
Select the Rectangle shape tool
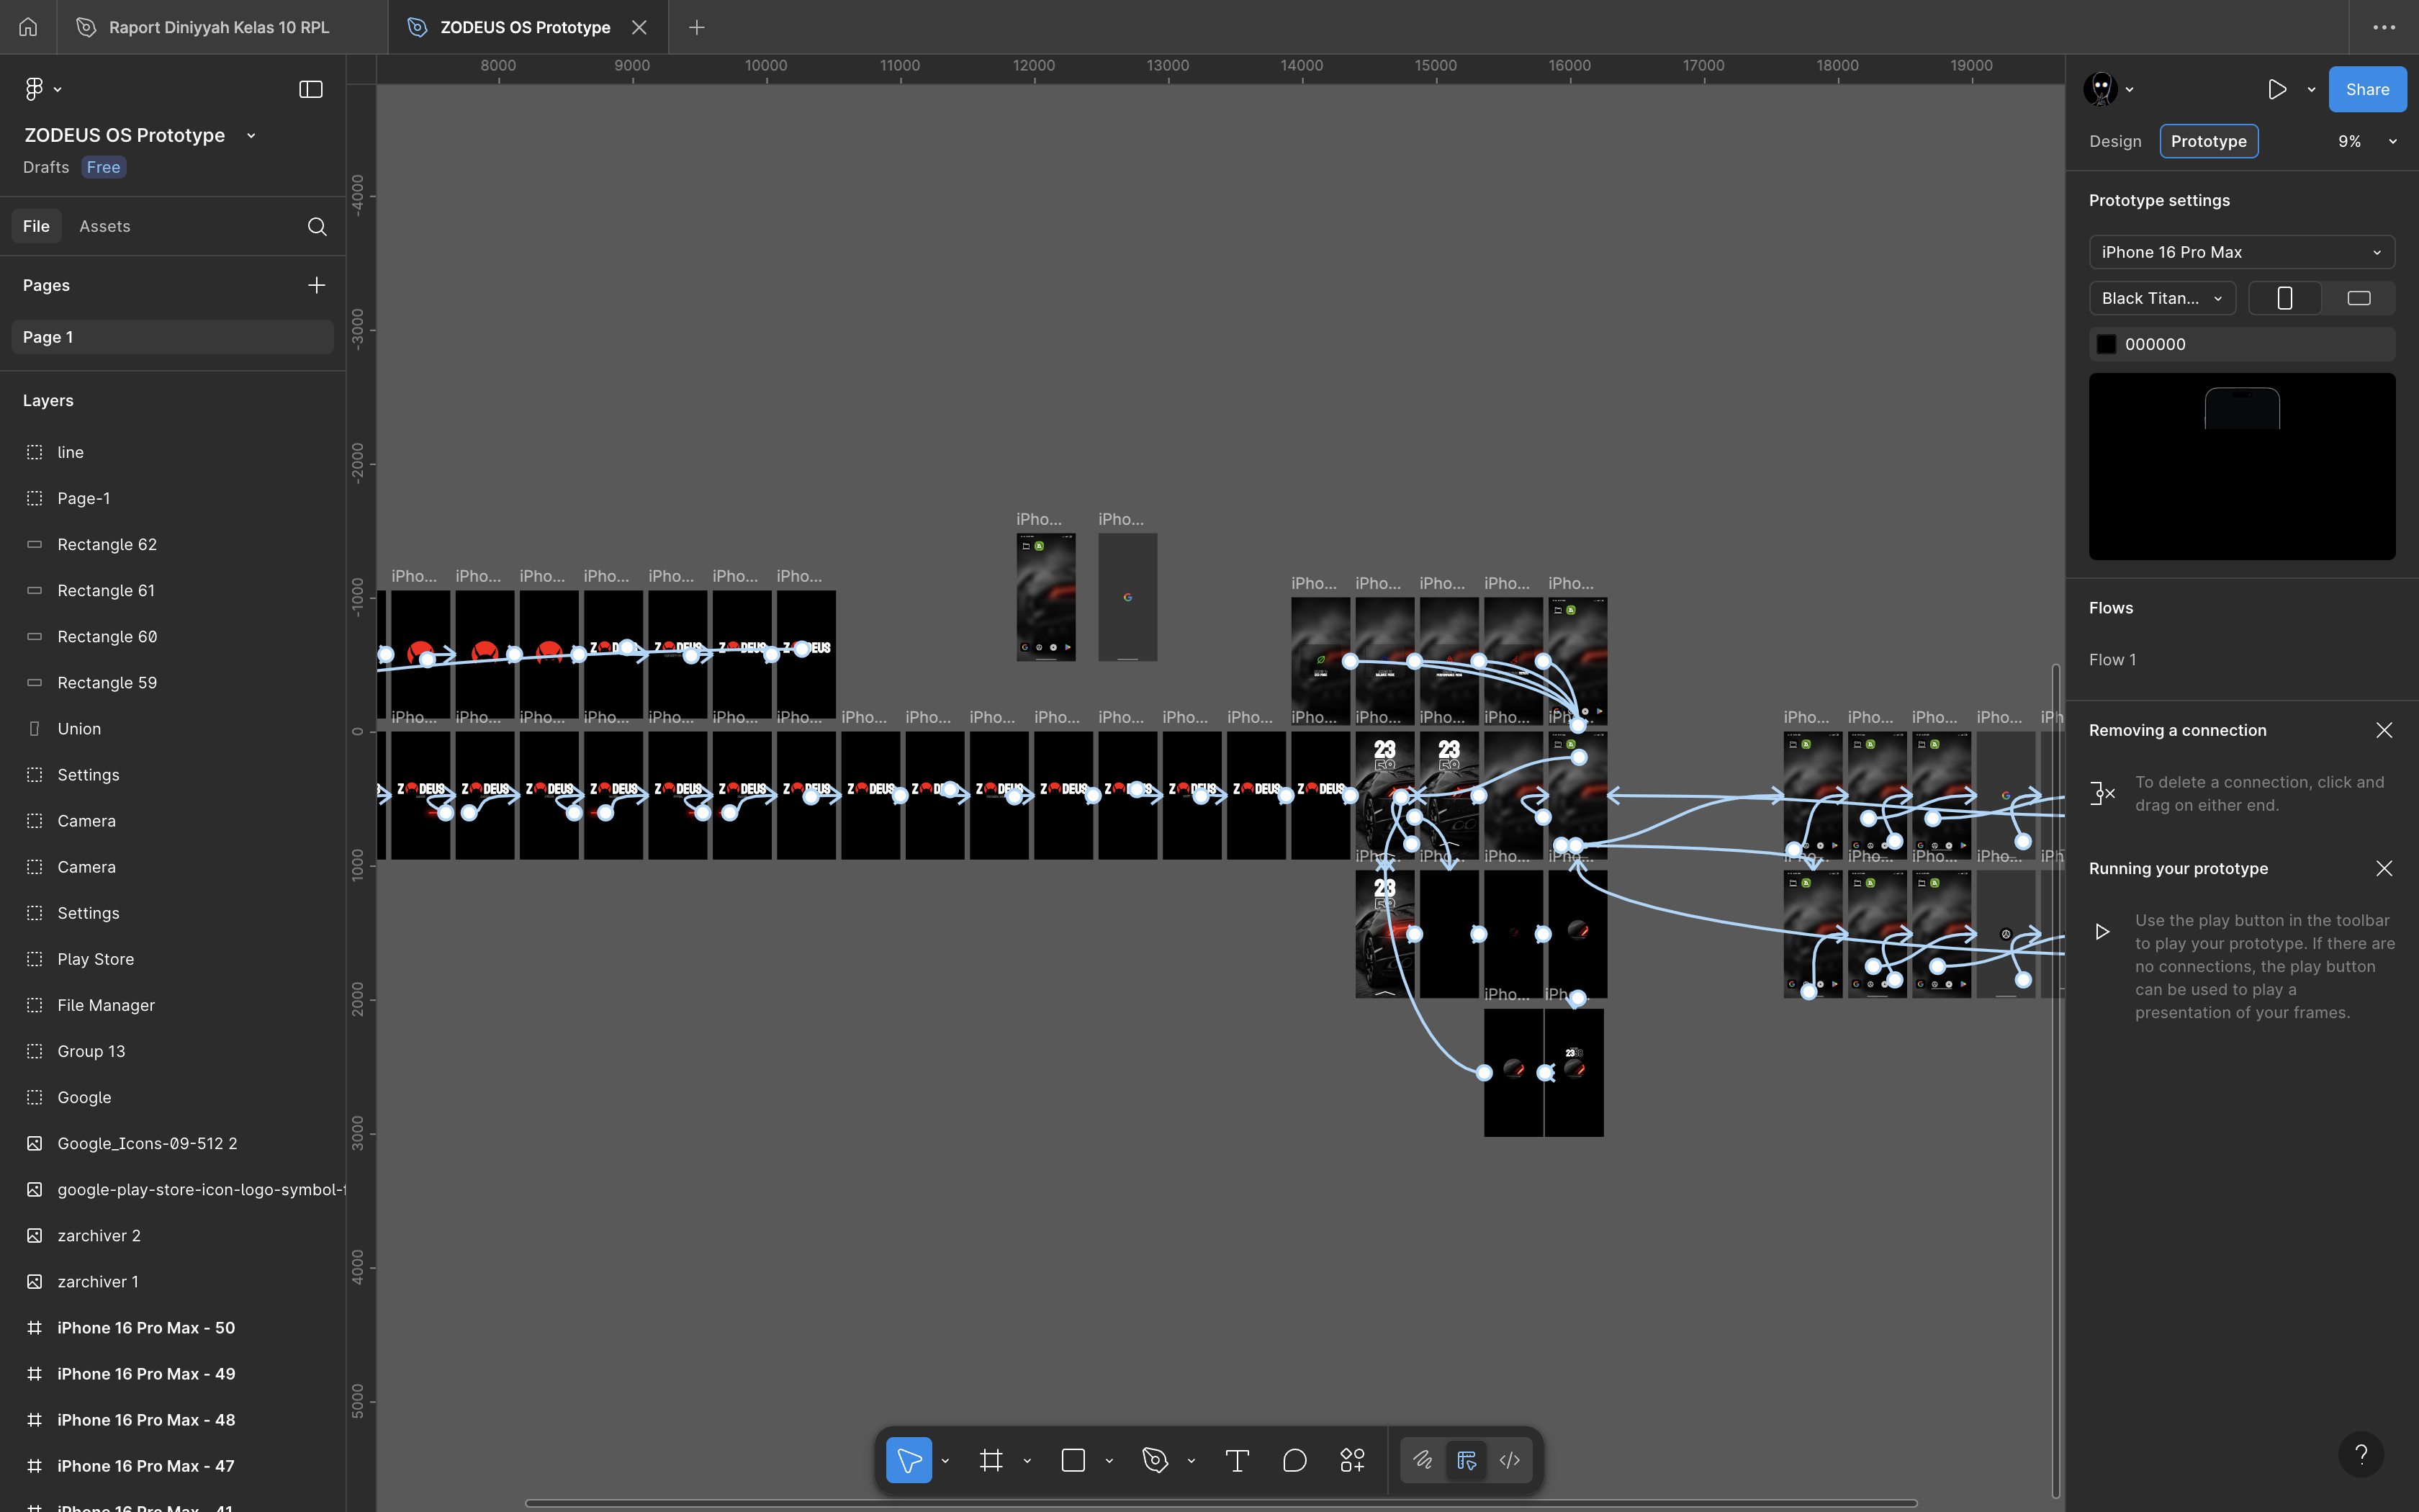click(x=1073, y=1460)
